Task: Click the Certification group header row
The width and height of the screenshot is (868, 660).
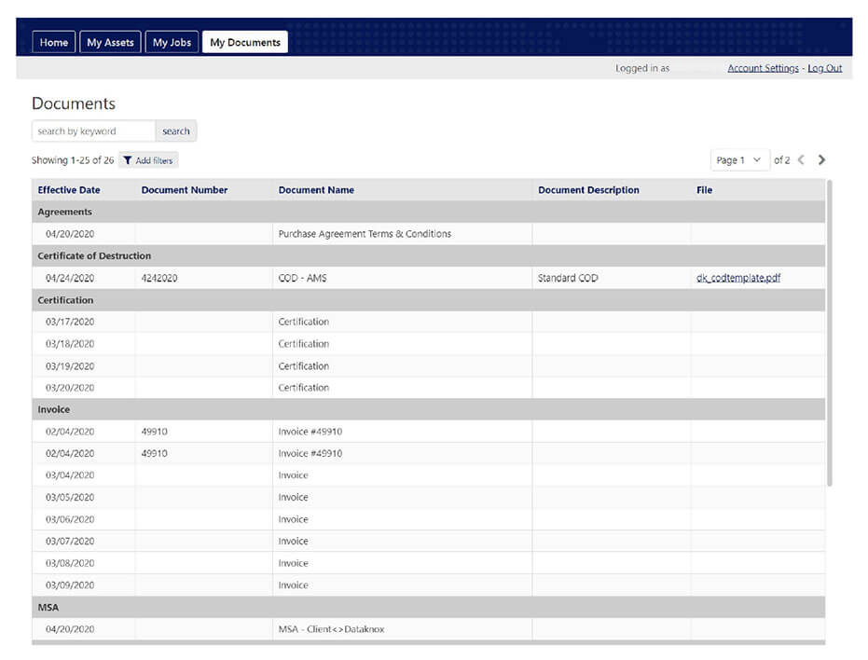Action: (x=429, y=300)
